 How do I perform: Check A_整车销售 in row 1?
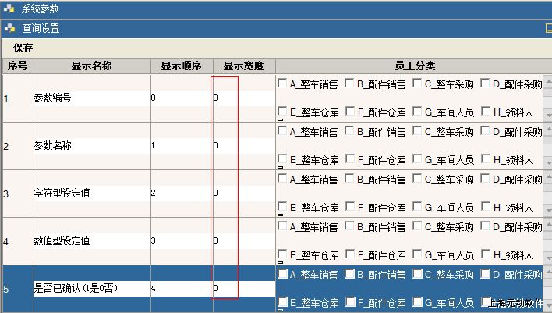[281, 84]
